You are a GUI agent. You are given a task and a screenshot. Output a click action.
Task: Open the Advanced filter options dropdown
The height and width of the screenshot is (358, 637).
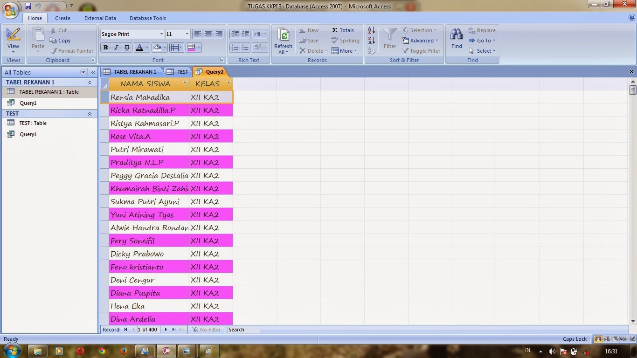420,41
